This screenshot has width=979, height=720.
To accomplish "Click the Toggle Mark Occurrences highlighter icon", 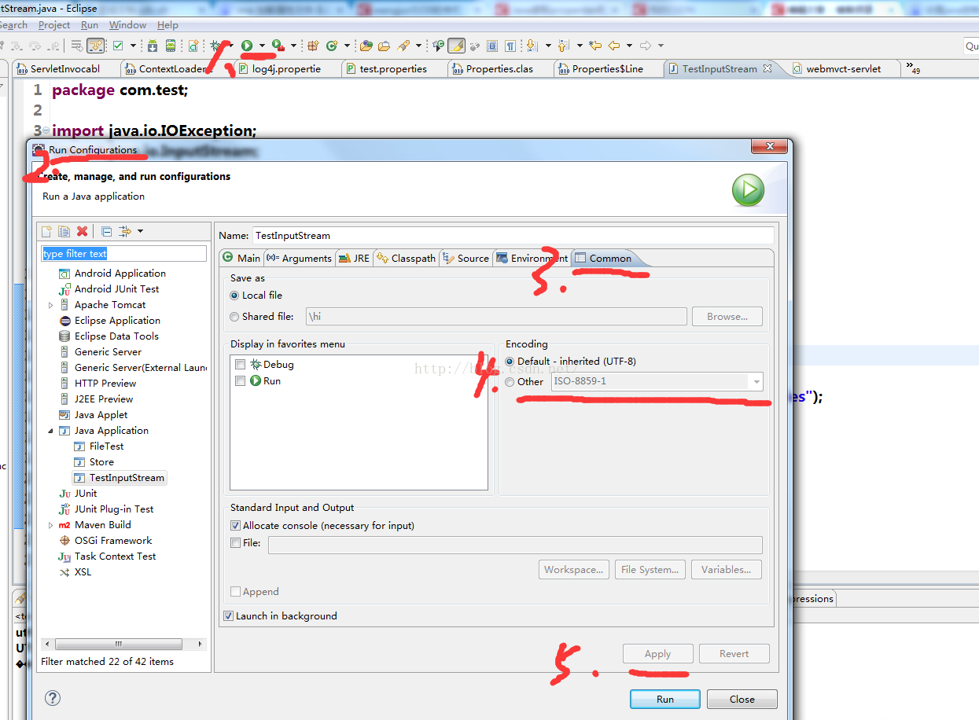I will click(x=457, y=46).
